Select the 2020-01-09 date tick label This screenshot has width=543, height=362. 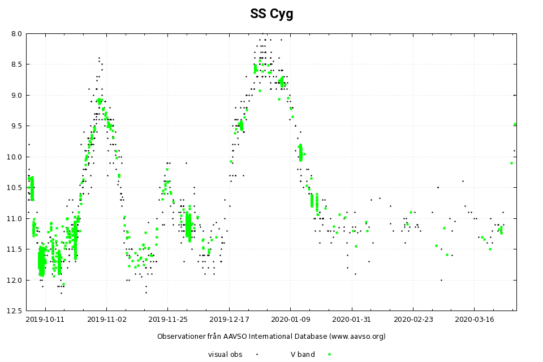pyautogui.click(x=290, y=319)
